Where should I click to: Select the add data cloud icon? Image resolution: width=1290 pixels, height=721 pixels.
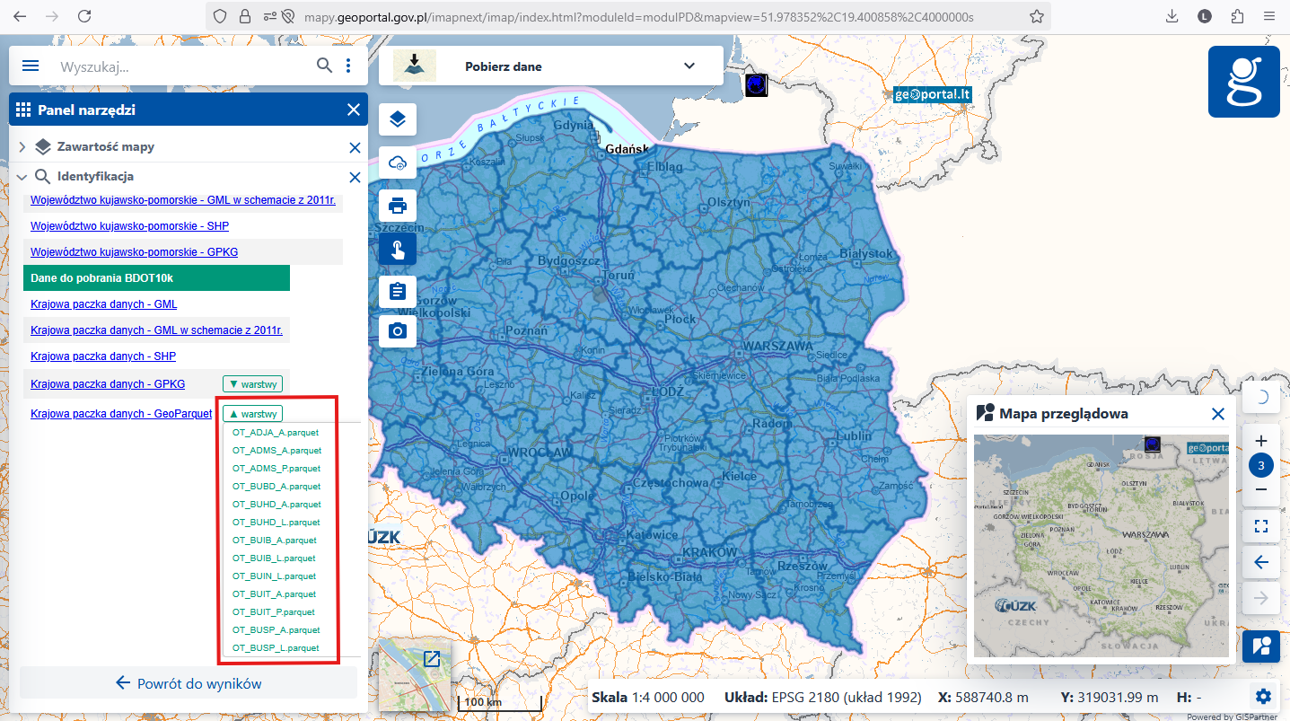click(397, 163)
